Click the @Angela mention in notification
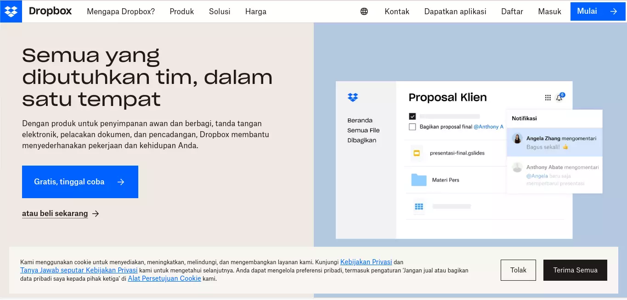Screen dimensions: 627x300 [x=537, y=176]
